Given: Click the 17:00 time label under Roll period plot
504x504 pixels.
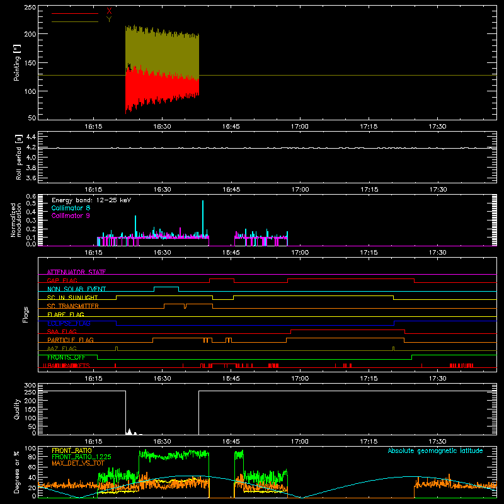Looking at the screenshot, I should (x=300, y=190).
